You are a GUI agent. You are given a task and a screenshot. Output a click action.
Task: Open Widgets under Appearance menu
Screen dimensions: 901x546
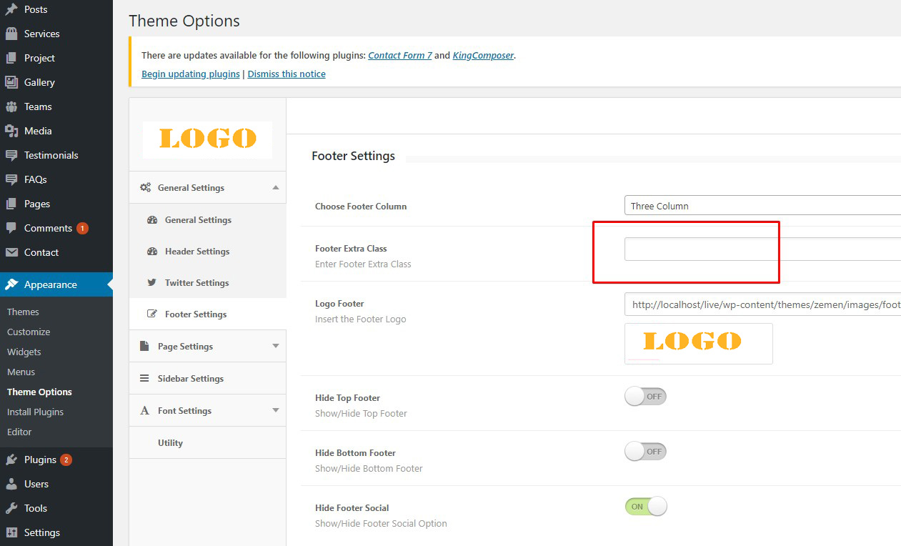click(24, 352)
